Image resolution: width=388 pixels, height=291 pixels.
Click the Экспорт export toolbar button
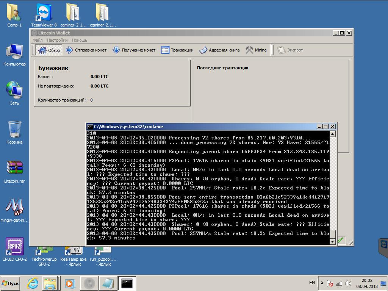(x=290, y=50)
